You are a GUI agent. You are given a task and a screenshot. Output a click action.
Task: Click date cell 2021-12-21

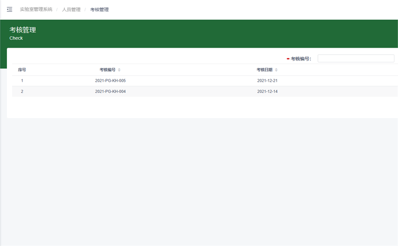click(267, 80)
